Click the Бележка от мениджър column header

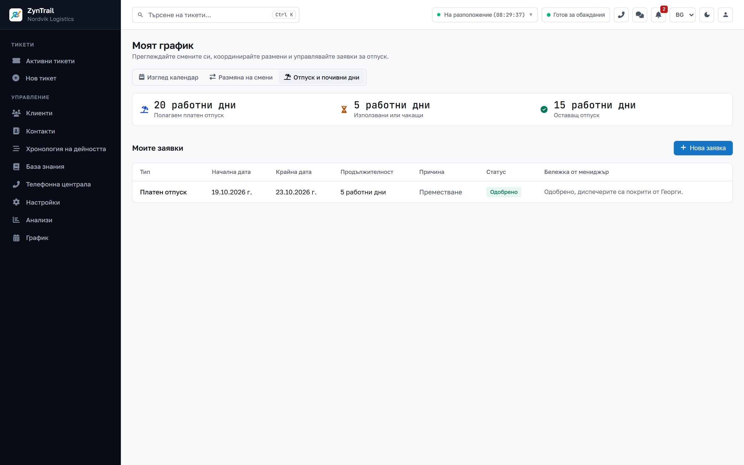click(x=576, y=172)
